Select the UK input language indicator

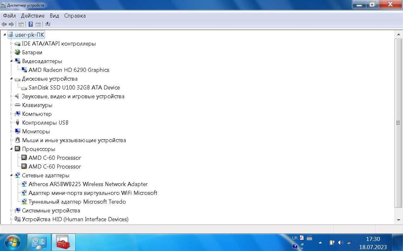tap(295, 238)
